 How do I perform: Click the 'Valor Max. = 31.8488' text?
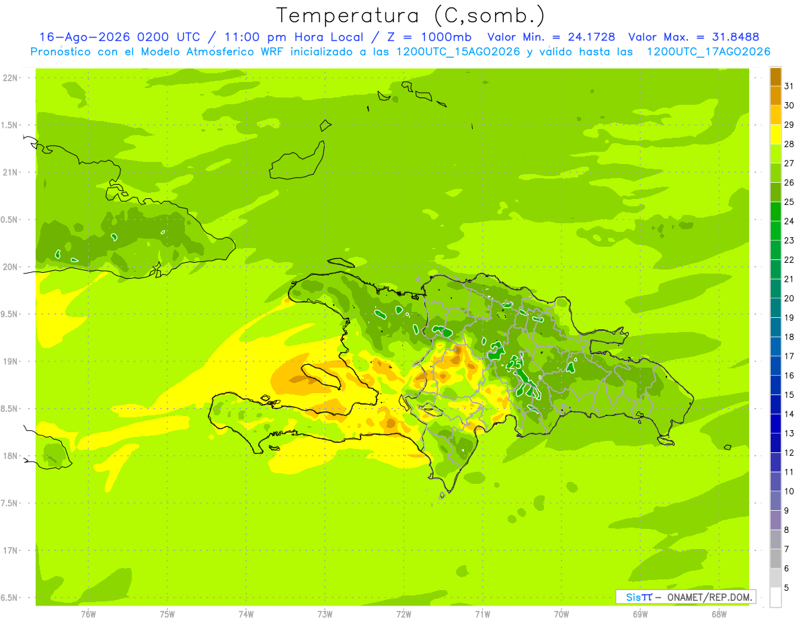(693, 37)
